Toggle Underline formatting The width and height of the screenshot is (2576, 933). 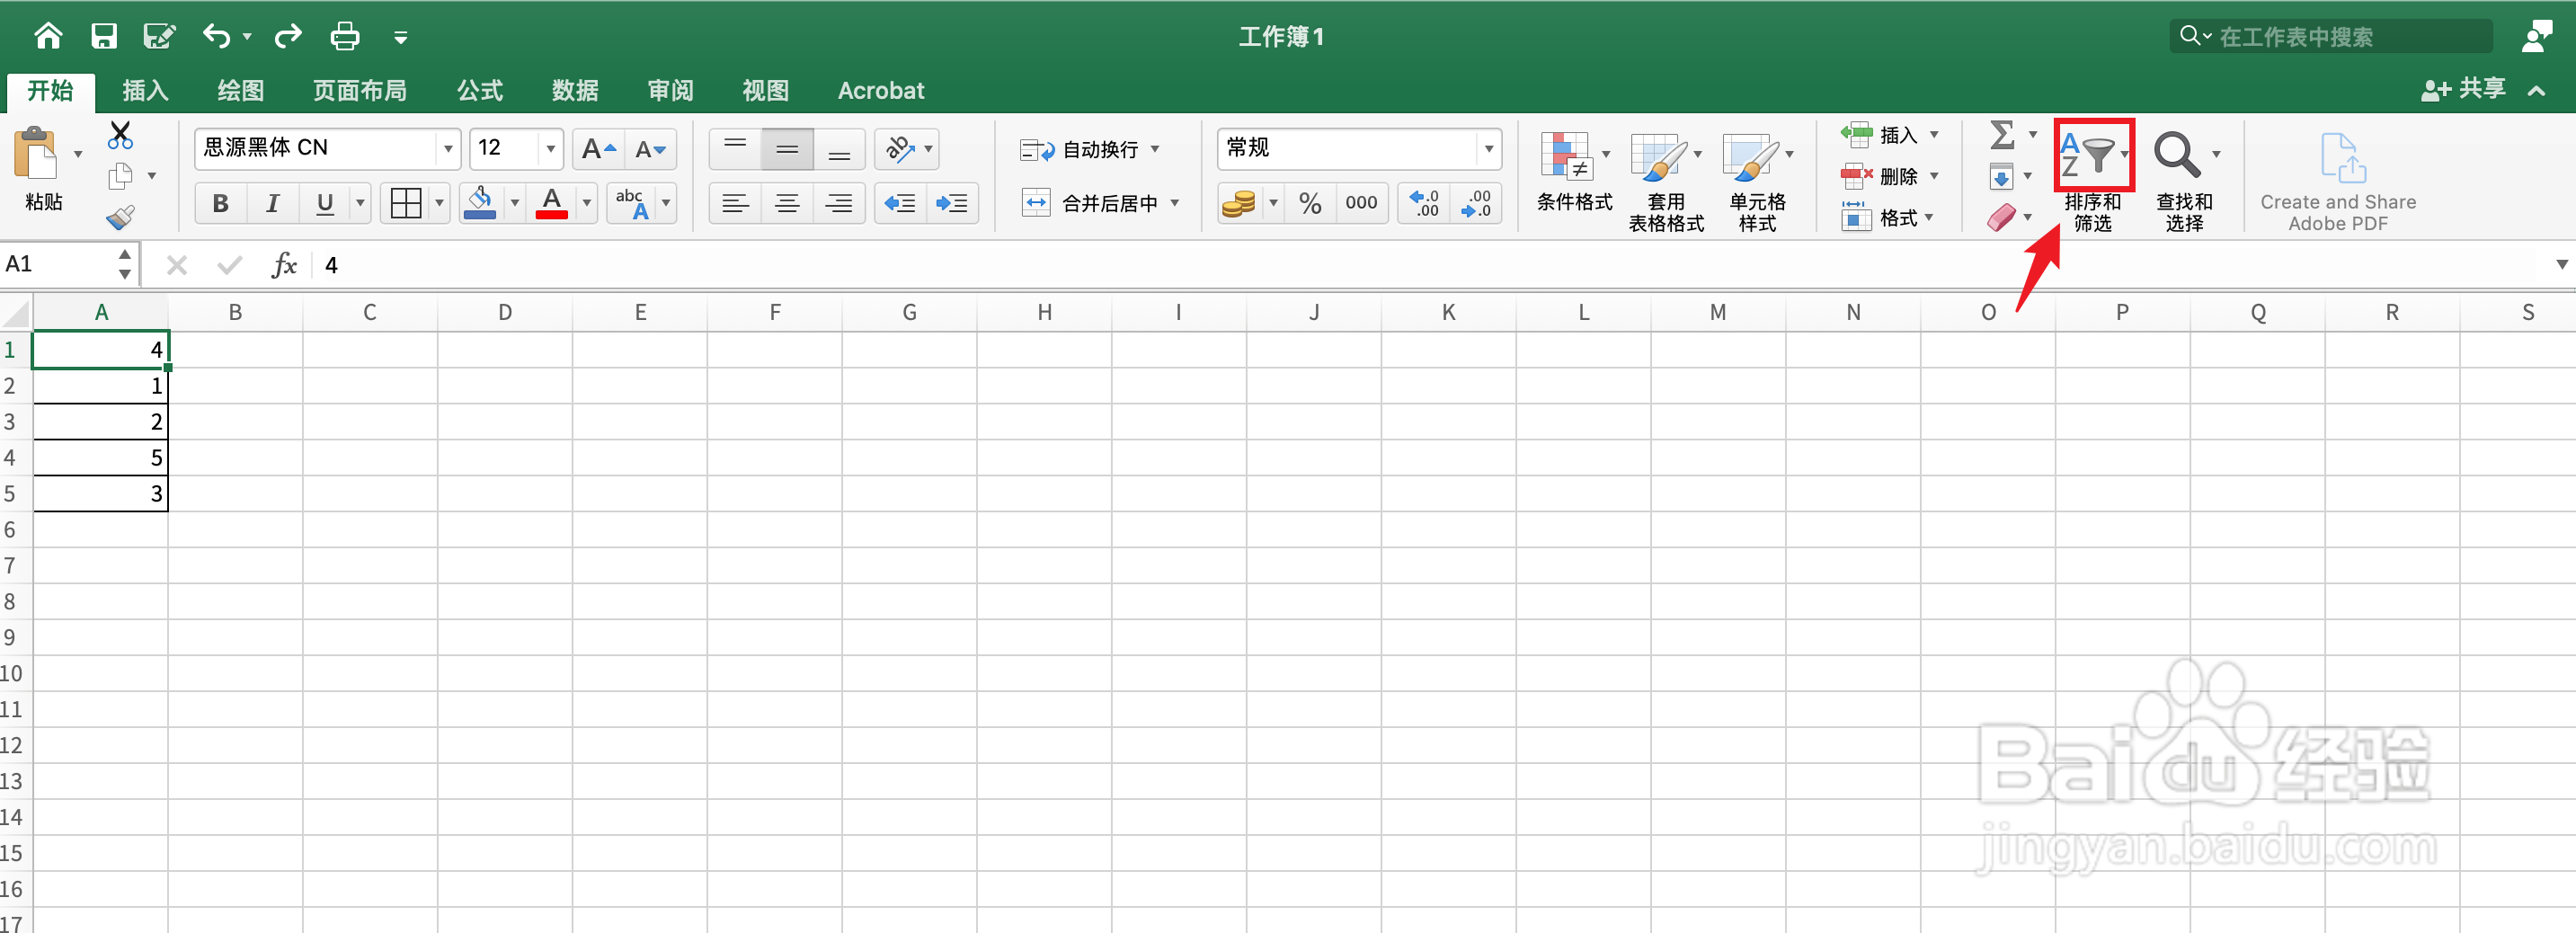(x=324, y=203)
